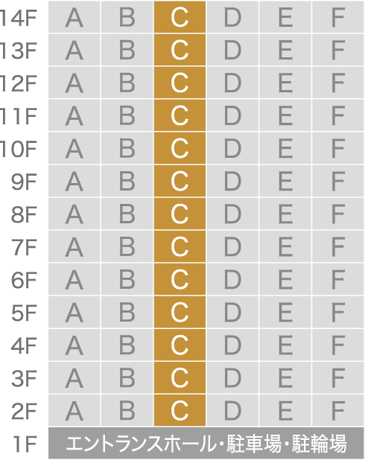The width and height of the screenshot is (365, 460).
Task: Select unit C on the 14F row
Action: point(180,16)
